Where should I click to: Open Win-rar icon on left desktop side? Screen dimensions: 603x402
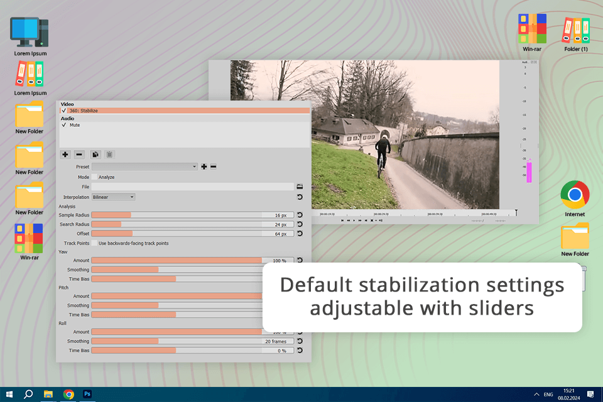pyautogui.click(x=30, y=242)
